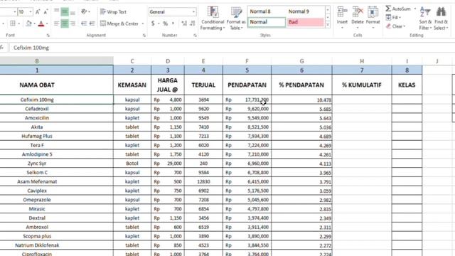This screenshot has width=455, height=256.
Task: Click the Increase Indent icon
Action: 92,23
